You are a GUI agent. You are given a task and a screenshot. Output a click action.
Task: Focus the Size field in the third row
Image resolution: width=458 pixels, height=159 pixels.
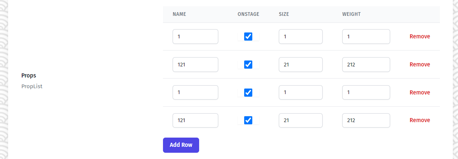tap(301, 93)
